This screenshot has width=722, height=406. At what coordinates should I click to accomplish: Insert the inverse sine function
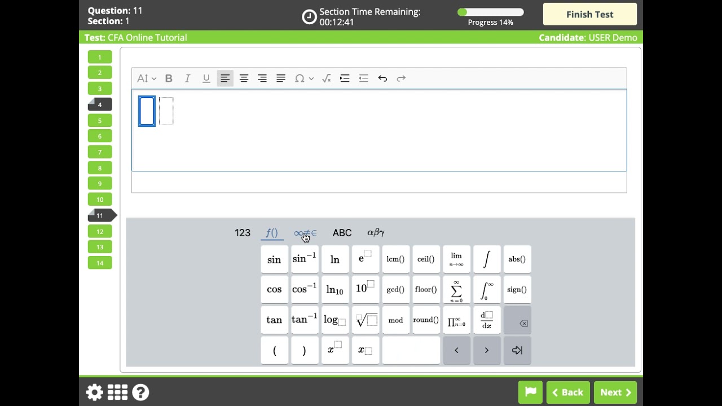pos(305,259)
